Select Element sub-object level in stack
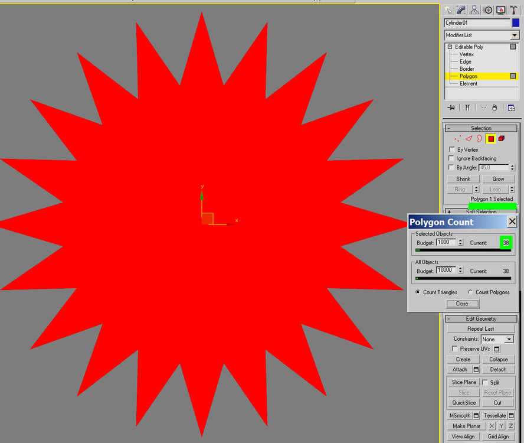The height and width of the screenshot is (443, 524). click(468, 84)
